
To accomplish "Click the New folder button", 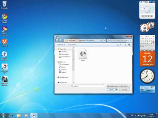I will coord(72,45).
